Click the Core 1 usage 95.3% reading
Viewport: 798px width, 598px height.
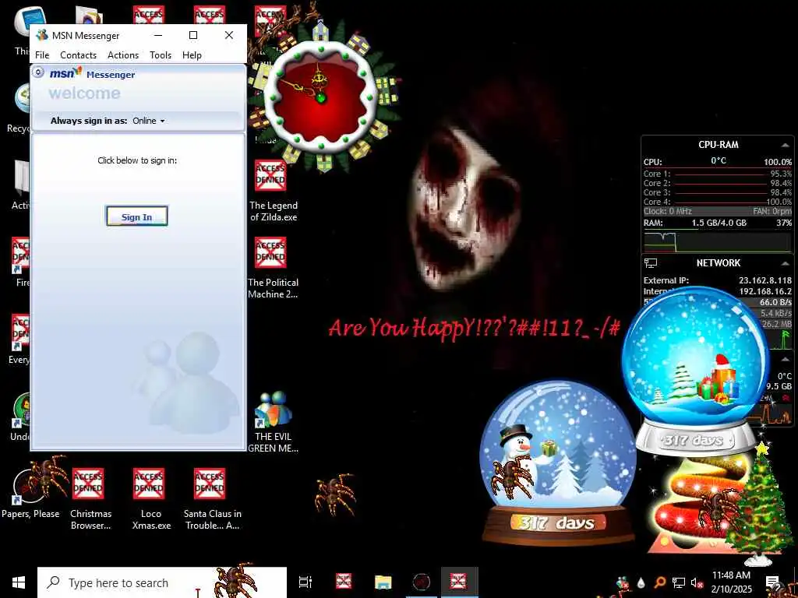point(781,174)
